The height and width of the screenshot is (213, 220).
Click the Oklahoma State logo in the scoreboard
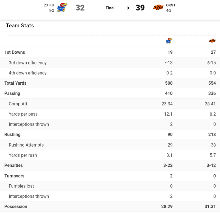158,8
